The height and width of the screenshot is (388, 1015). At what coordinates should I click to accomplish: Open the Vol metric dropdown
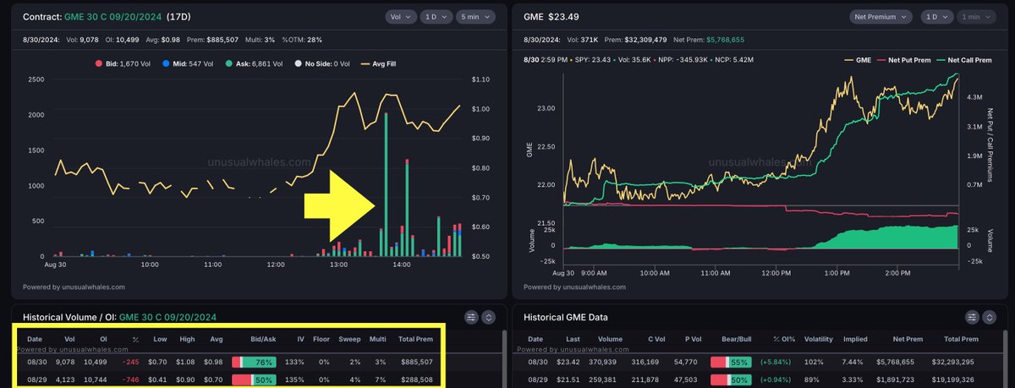(401, 16)
